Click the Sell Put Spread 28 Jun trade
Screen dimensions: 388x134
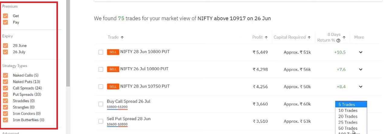pos(129,119)
